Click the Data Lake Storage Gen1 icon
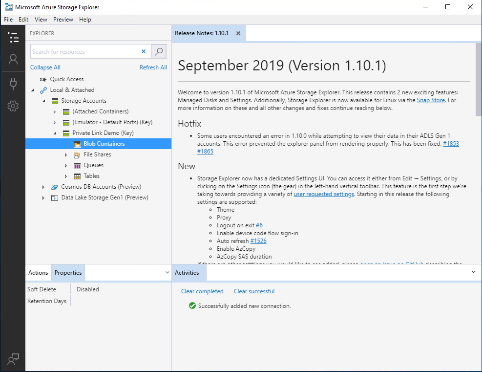 (54, 197)
